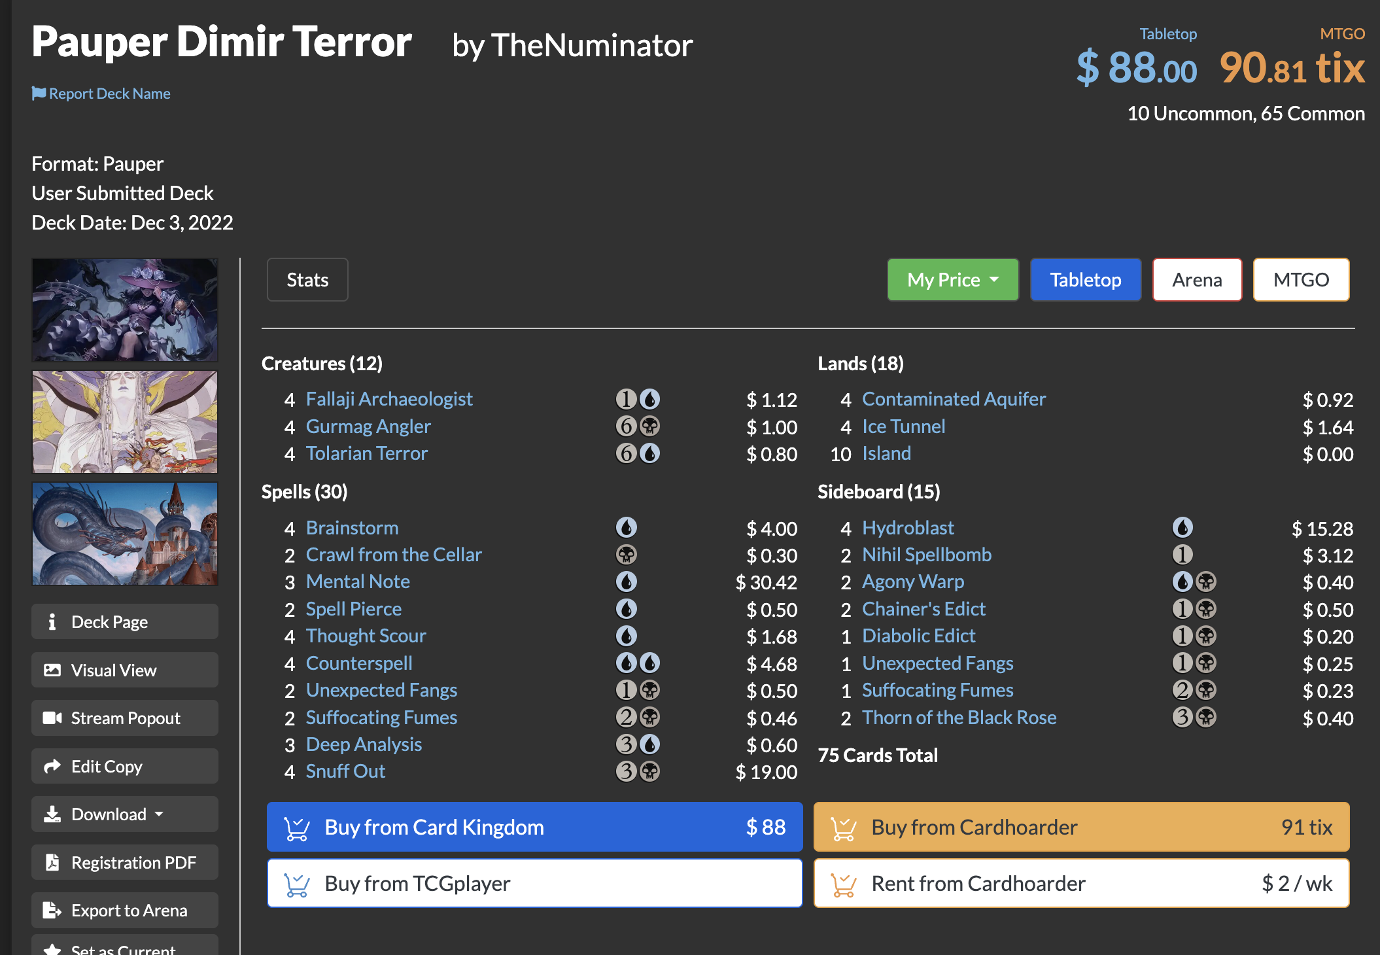Click the PDF file icon on Registration PDF

[x=52, y=862]
